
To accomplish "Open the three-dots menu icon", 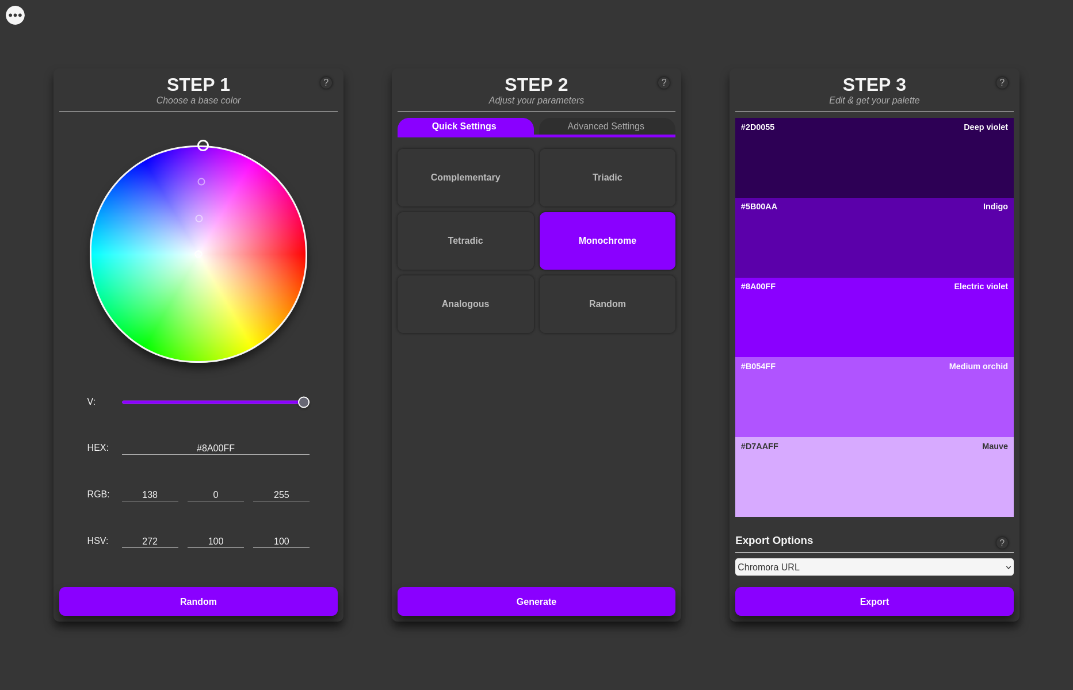I will coord(16,15).
